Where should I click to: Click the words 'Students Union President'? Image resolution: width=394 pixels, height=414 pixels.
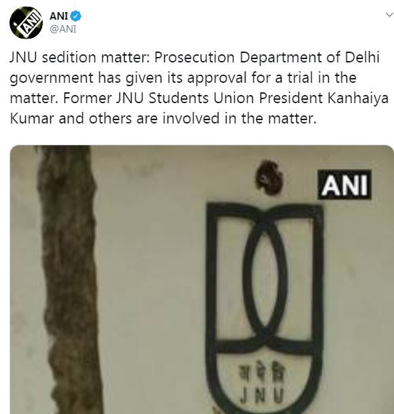[235, 98]
